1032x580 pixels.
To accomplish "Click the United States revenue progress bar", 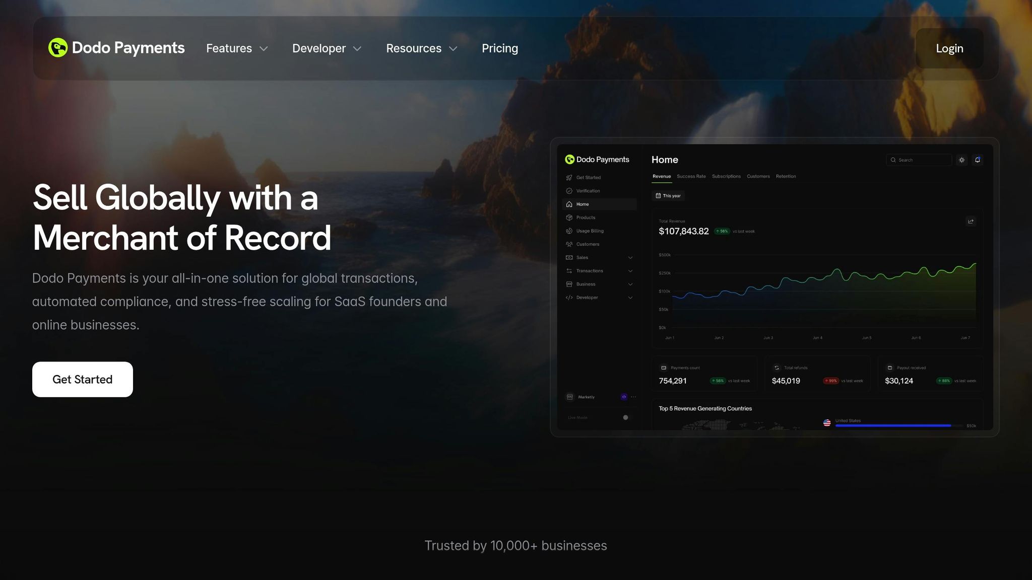I will coord(892,425).
